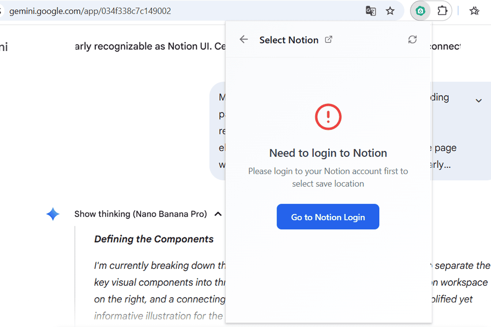Click the red error alert icon
This screenshot has width=491, height=327.
point(328,116)
